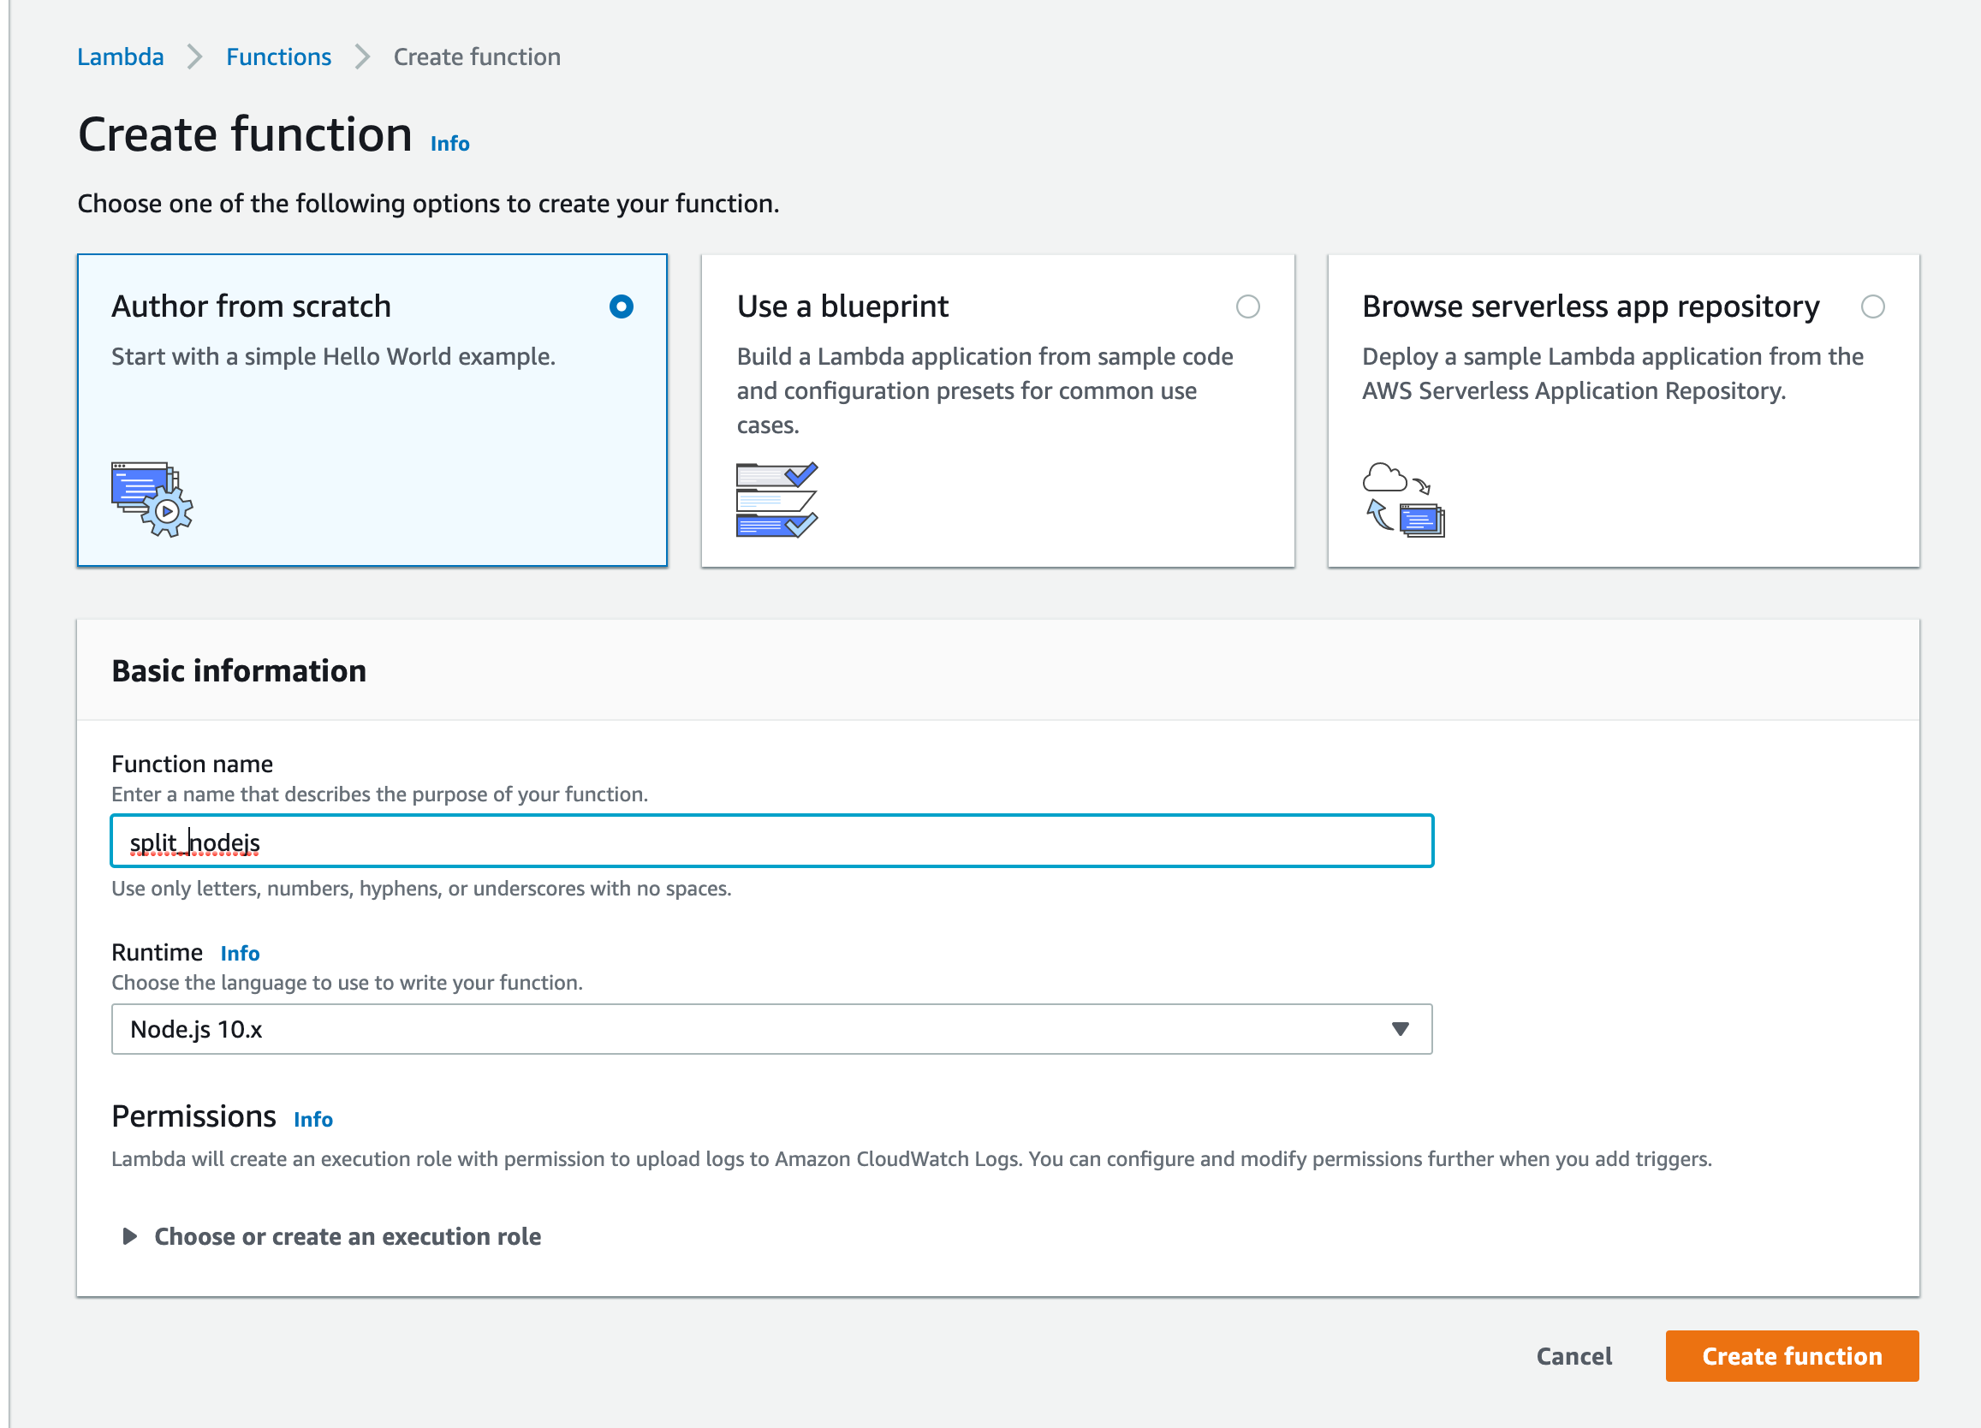Click the Runtime dropdown arrow

[1401, 1029]
